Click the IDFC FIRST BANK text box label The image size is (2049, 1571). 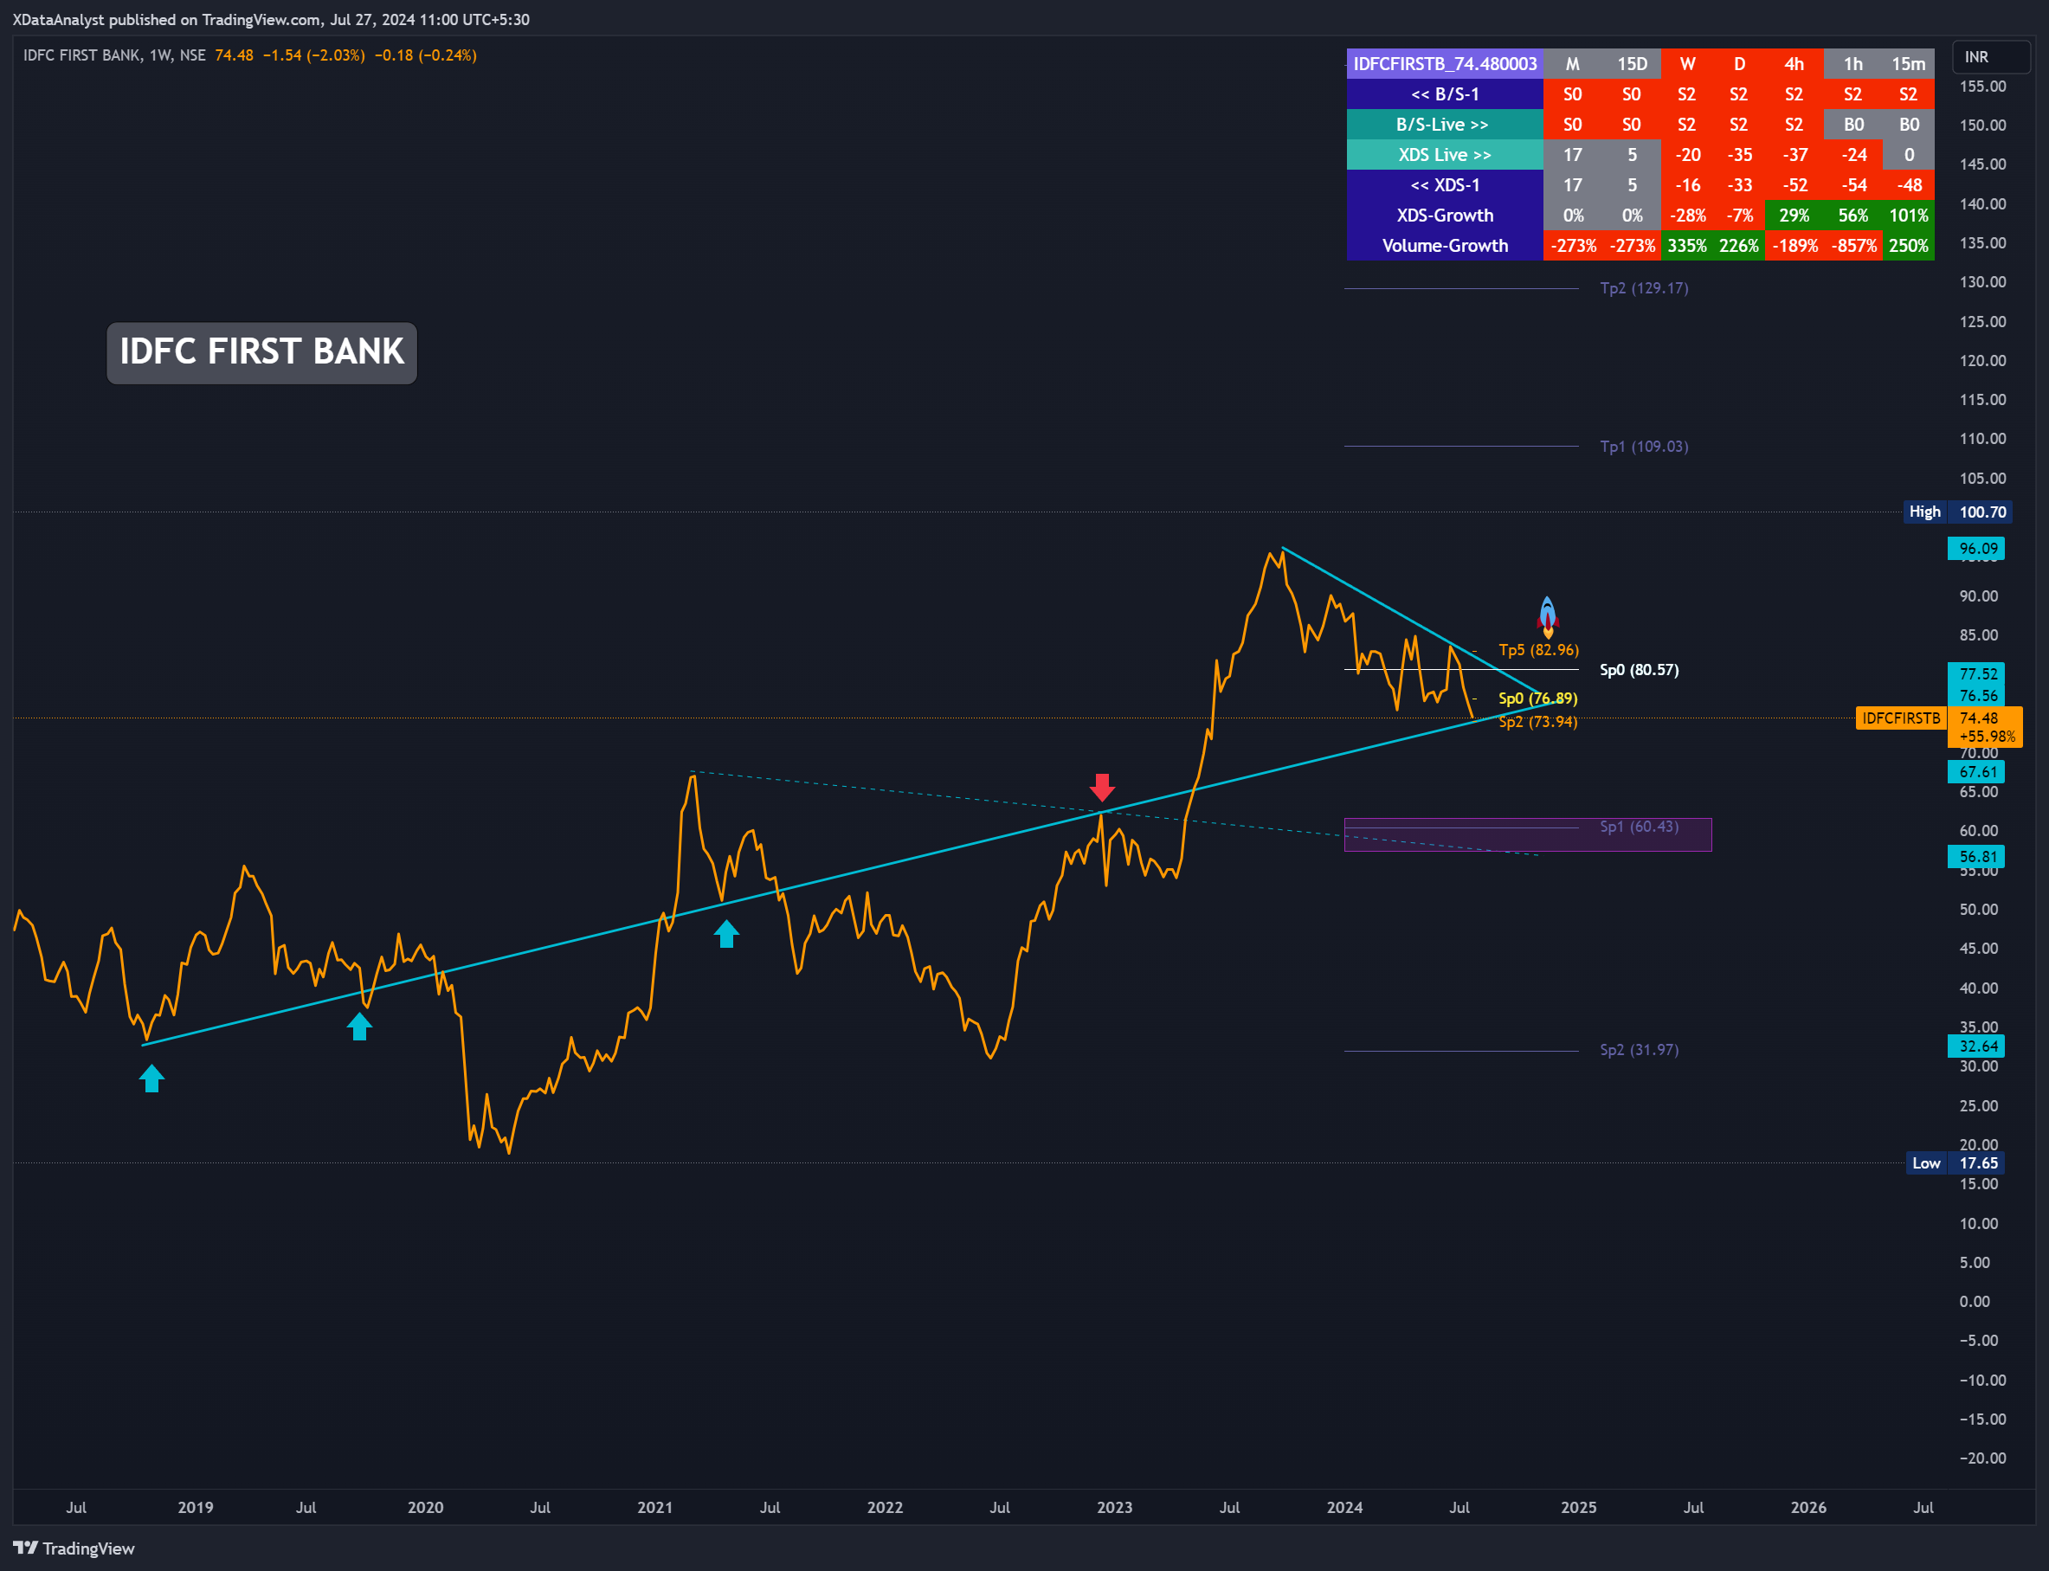point(261,352)
